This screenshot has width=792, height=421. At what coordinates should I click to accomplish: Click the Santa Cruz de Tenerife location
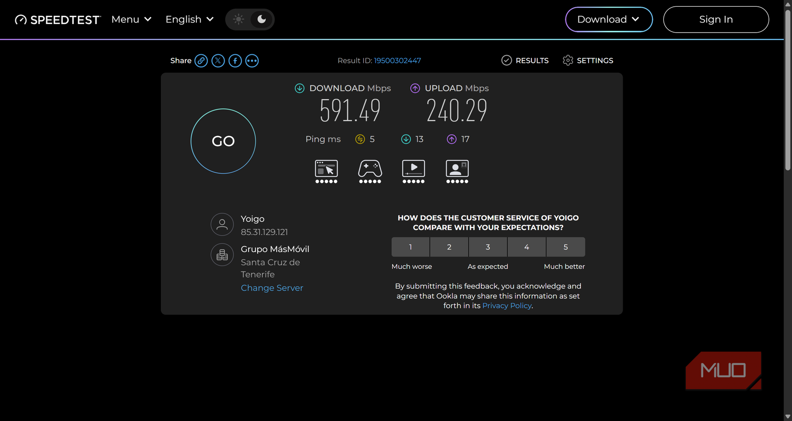pos(270,268)
